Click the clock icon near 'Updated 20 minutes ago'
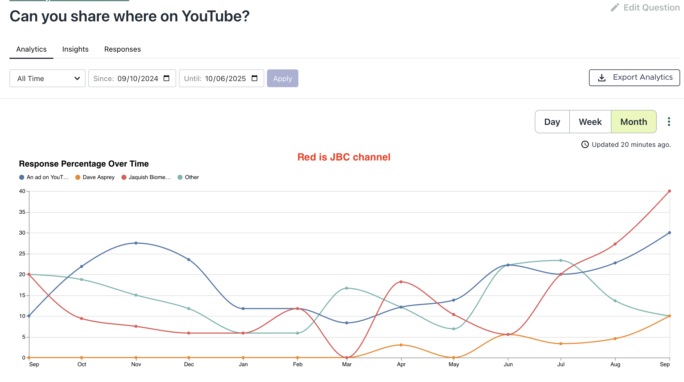Screen dimensions: 684x382 (x=585, y=144)
